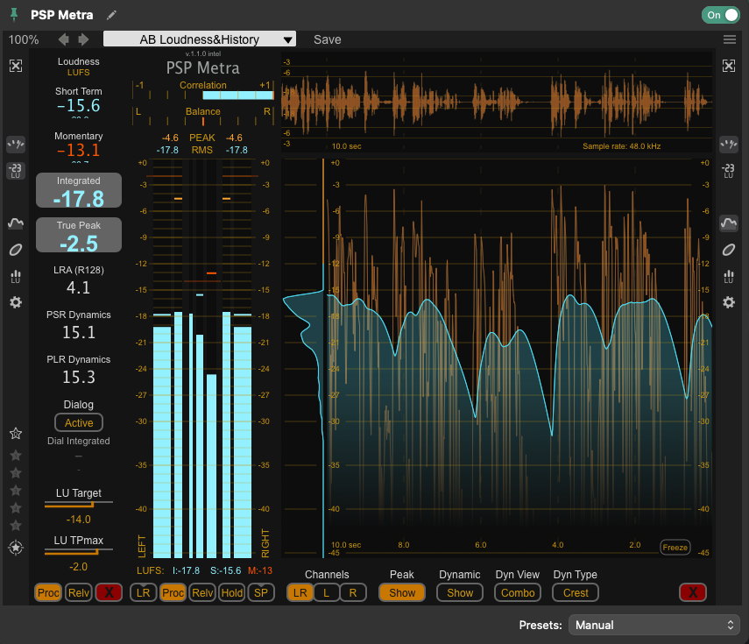Adjust the LU Target slider
The width and height of the screenshot is (749, 644).
[79, 504]
